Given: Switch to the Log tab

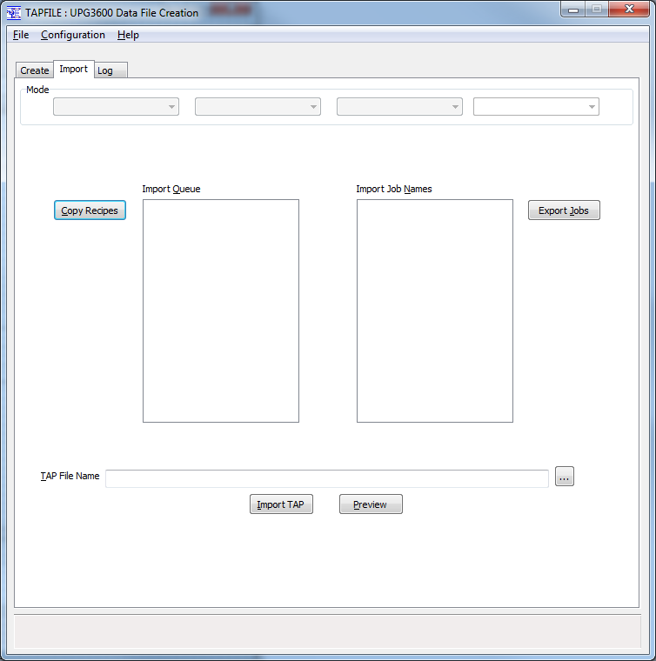Looking at the screenshot, I should (110, 70).
